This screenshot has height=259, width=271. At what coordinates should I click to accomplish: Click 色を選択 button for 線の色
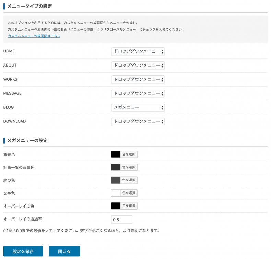tap(129, 180)
